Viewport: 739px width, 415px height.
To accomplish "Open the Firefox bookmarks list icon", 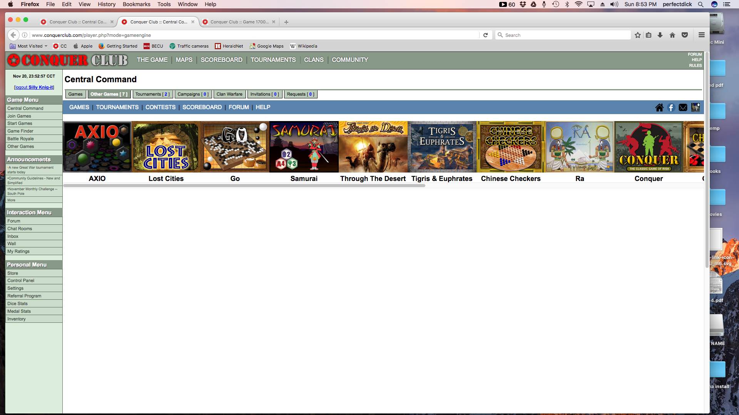I will coord(649,35).
